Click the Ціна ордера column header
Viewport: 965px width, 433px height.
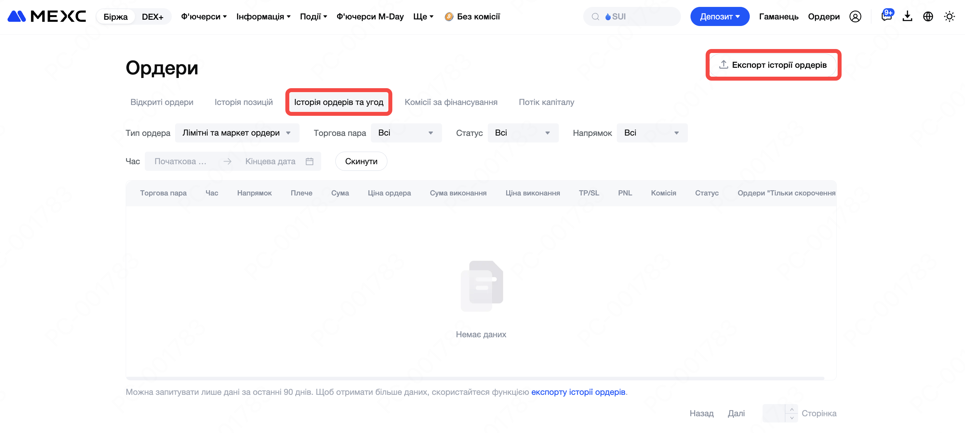tap(389, 193)
